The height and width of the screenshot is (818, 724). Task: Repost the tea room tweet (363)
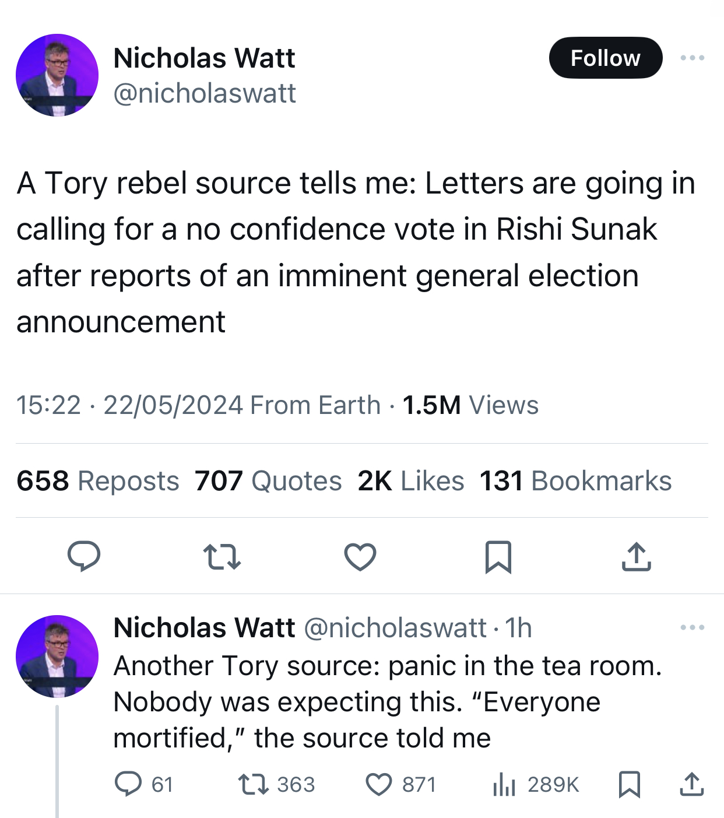tap(254, 784)
